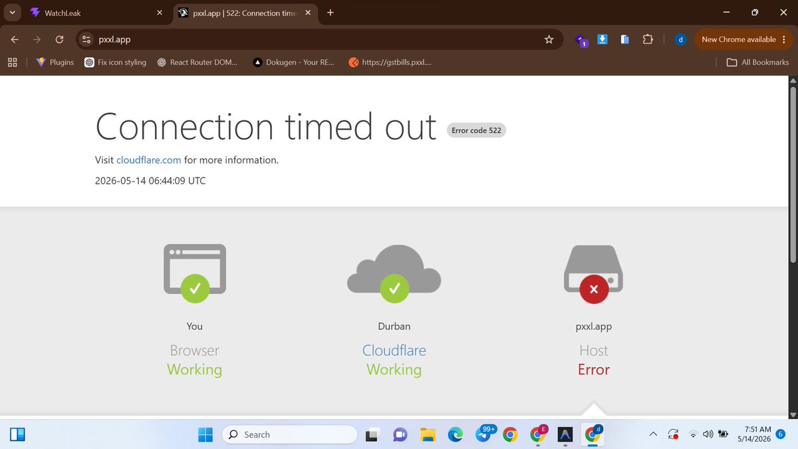The width and height of the screenshot is (798, 449).
Task: Open the apps grid in bookmarks bar
Action: (12, 63)
